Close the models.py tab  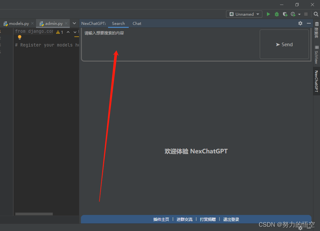click(32, 23)
